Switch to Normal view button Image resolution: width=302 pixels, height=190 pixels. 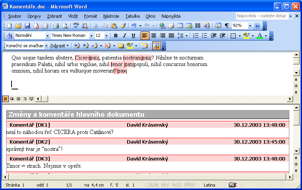tap(5, 99)
